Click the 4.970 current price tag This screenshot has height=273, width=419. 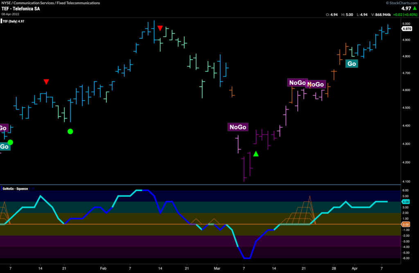pos(407,29)
